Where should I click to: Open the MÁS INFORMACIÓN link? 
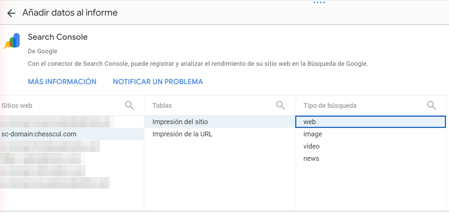(62, 82)
